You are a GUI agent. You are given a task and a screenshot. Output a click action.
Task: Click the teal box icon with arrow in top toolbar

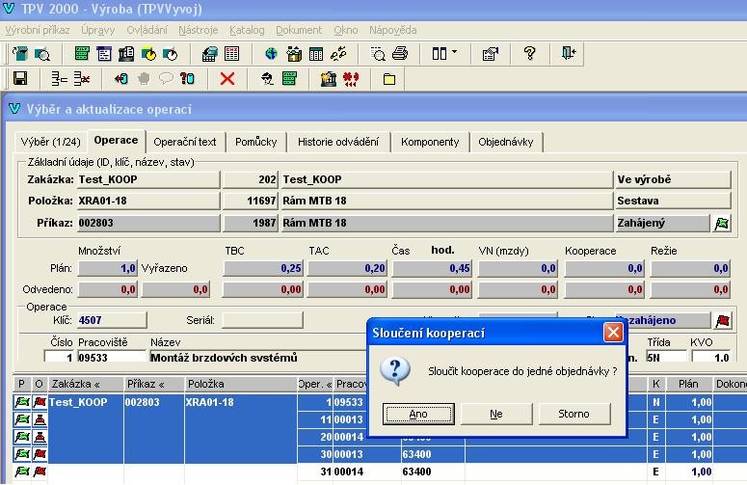pyautogui.click(x=20, y=53)
